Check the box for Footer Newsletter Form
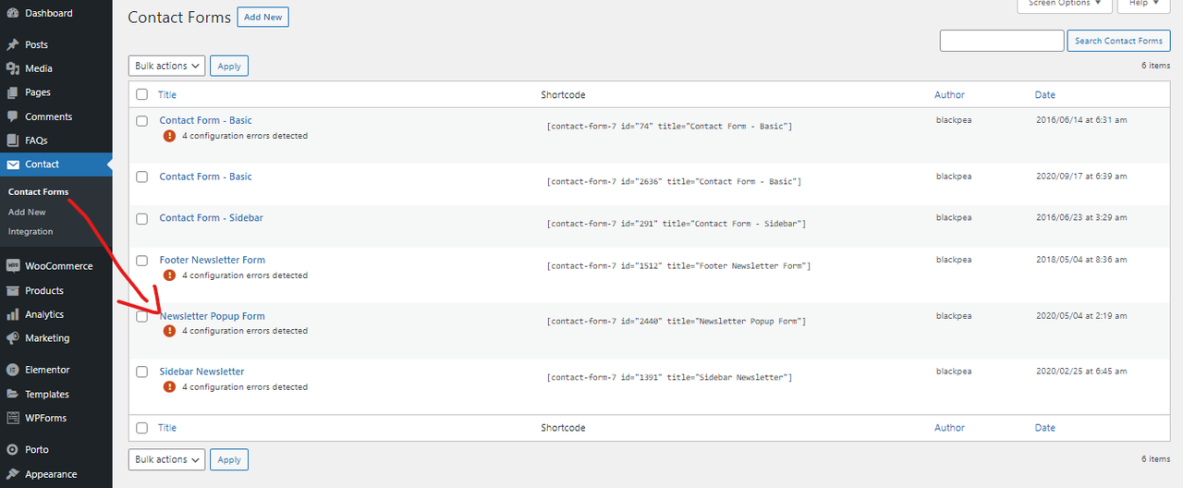 click(141, 261)
